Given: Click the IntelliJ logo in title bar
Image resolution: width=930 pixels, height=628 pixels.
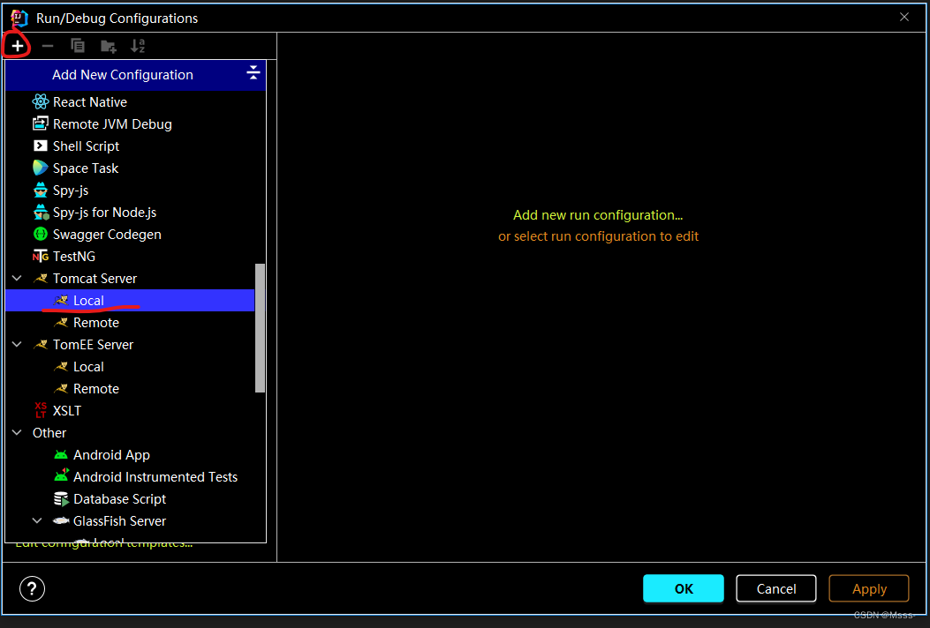Looking at the screenshot, I should 19,18.
